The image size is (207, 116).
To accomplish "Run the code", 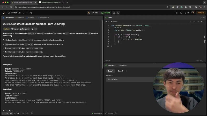I will click(95, 13).
